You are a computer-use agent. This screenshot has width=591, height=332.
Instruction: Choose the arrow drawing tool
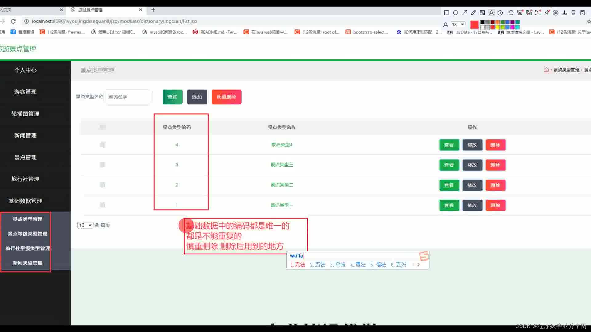pyautogui.click(x=465, y=13)
